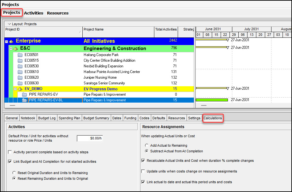Click the PIPE REPAIRS-EV folder icon
This screenshot has width=292, height=192.
pyautogui.click(x=24, y=94)
